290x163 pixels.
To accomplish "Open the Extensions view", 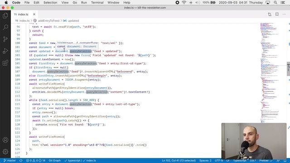I will 5,63.
